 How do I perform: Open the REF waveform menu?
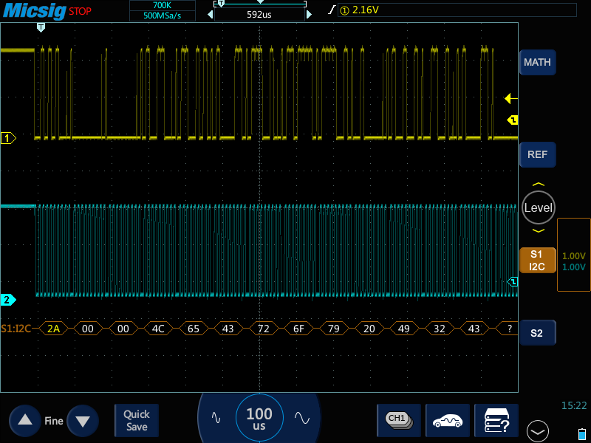pos(538,154)
